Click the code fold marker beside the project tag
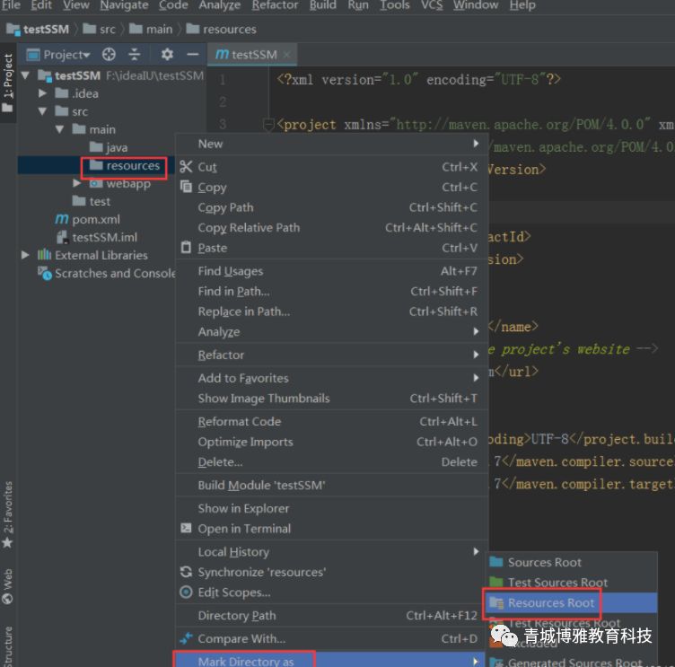This screenshot has height=667, width=675. click(x=268, y=125)
